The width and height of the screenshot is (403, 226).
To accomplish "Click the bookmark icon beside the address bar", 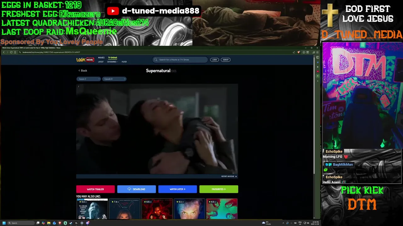I will click(15, 52).
